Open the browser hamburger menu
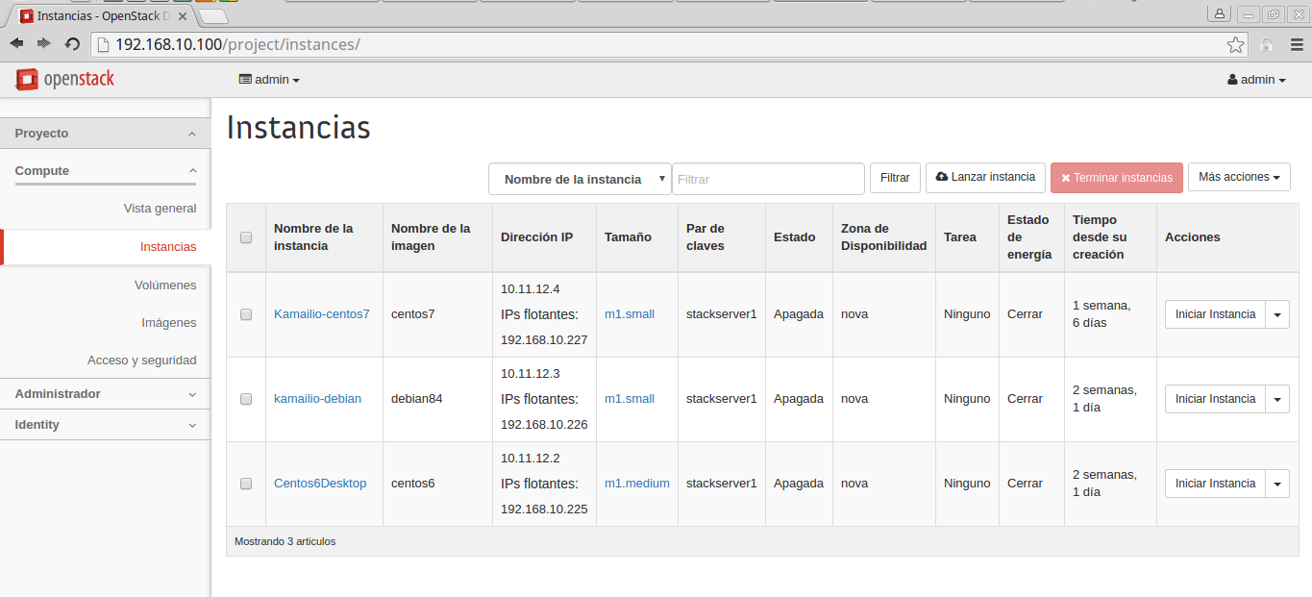This screenshot has width=1312, height=597. point(1297,44)
